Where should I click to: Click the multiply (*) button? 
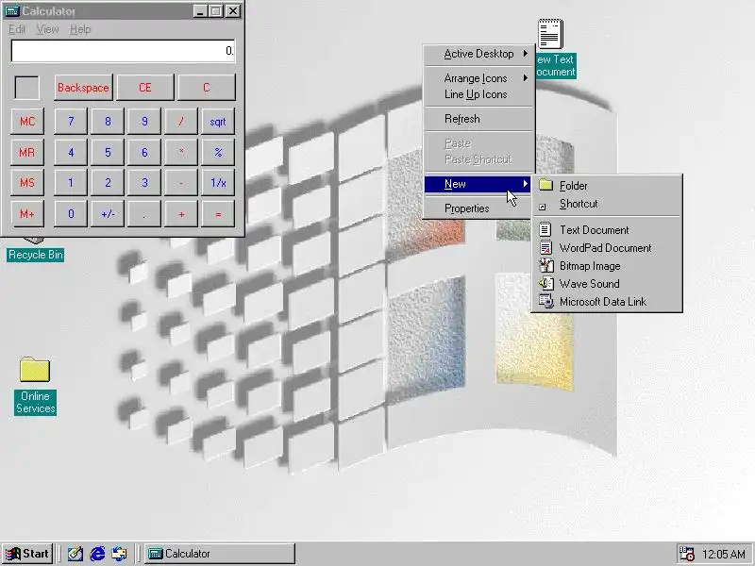click(181, 153)
